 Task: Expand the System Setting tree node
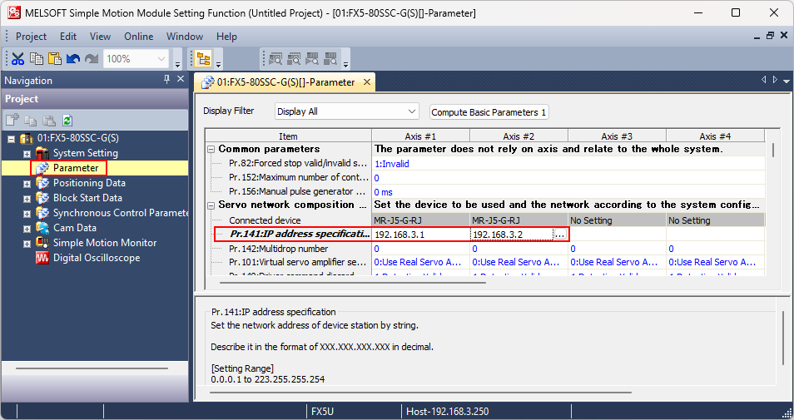pos(27,154)
